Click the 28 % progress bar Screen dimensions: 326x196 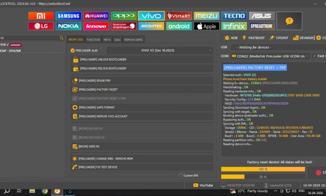pyautogui.click(x=263, y=177)
